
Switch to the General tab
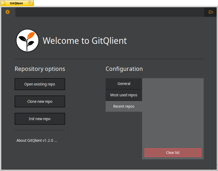pyautogui.click(x=124, y=84)
